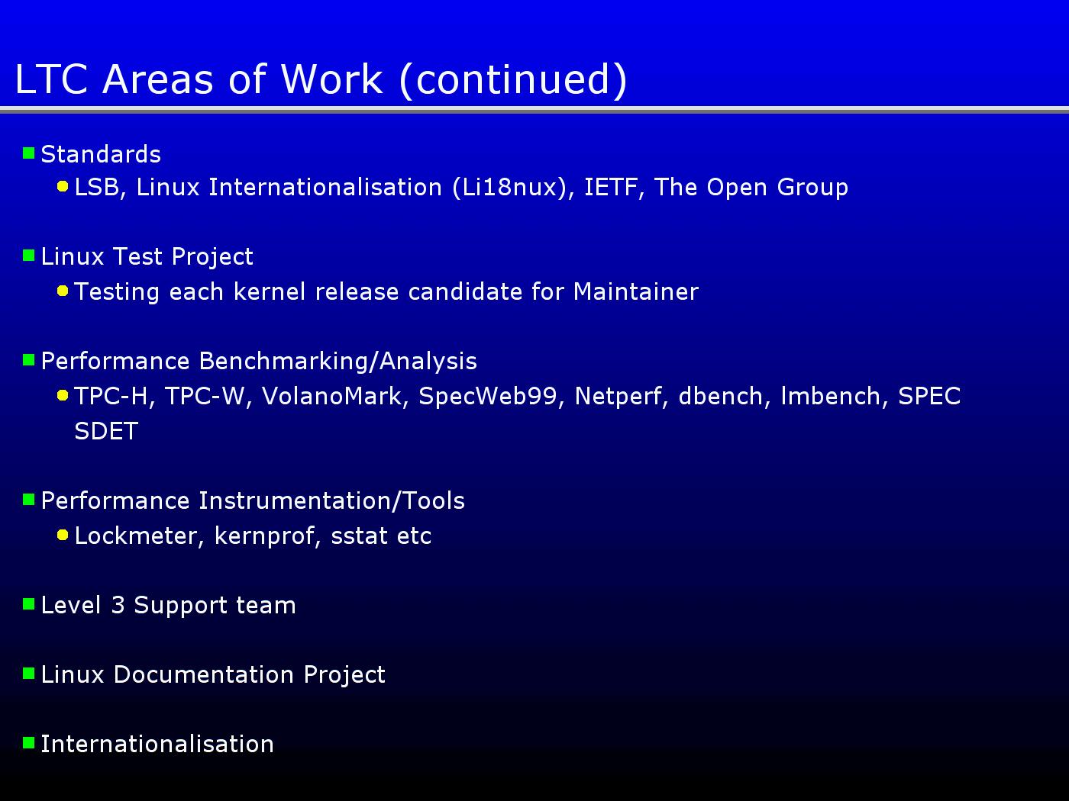Click the "SDET" wrapped text line
Image resolution: width=1069 pixels, height=801 pixels.
(106, 432)
